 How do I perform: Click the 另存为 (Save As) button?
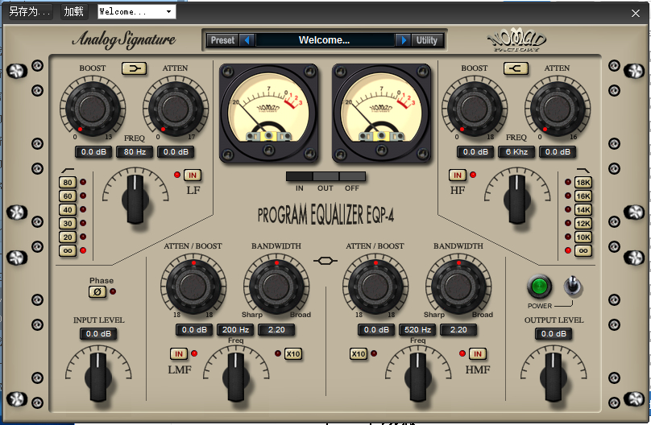[30, 11]
